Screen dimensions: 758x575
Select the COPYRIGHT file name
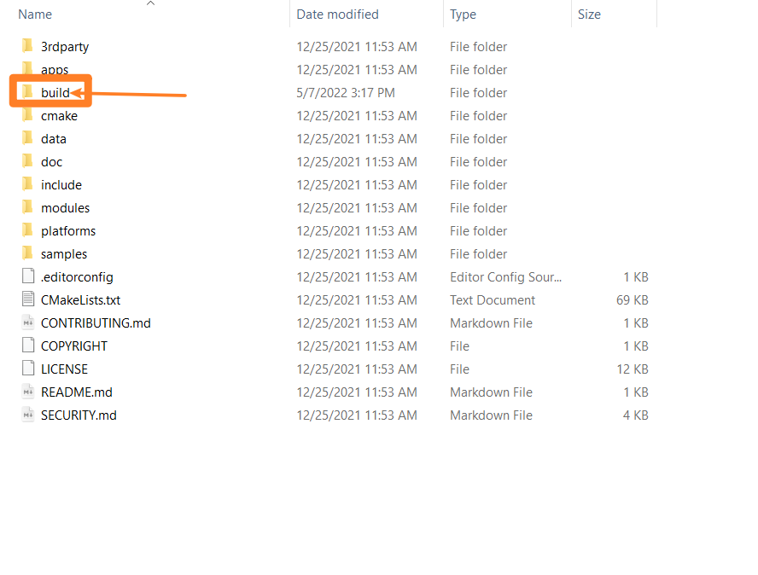coord(74,346)
